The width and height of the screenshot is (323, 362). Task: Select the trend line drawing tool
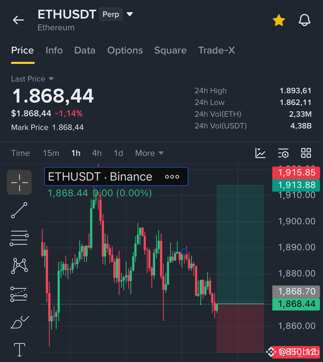[19, 210]
